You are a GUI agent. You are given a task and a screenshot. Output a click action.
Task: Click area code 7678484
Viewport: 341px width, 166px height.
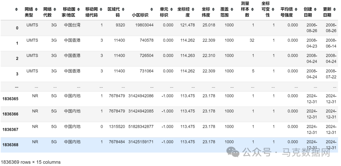117,142
